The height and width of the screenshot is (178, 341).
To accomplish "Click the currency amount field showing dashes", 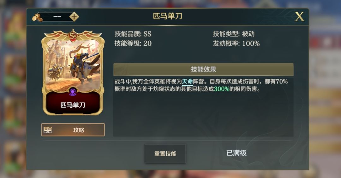I will pyautogui.click(x=57, y=17).
